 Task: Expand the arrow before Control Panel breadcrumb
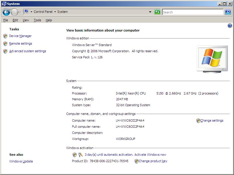point(31,12)
